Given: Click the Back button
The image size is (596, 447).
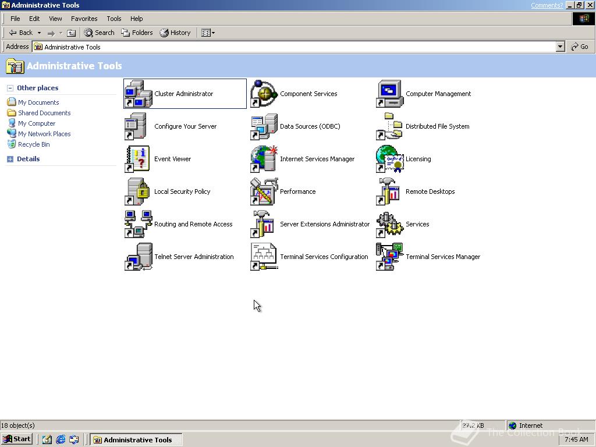Looking at the screenshot, I should 21,33.
